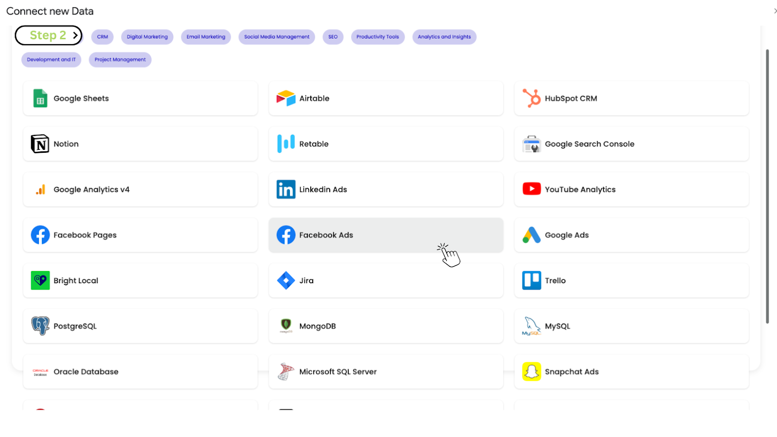Show Email Marketing connectors

pyautogui.click(x=206, y=37)
